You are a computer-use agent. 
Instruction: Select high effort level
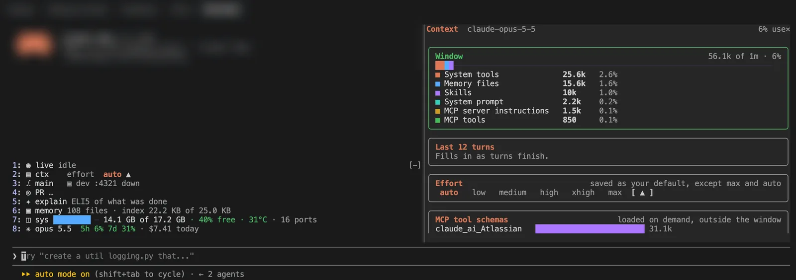click(549, 193)
